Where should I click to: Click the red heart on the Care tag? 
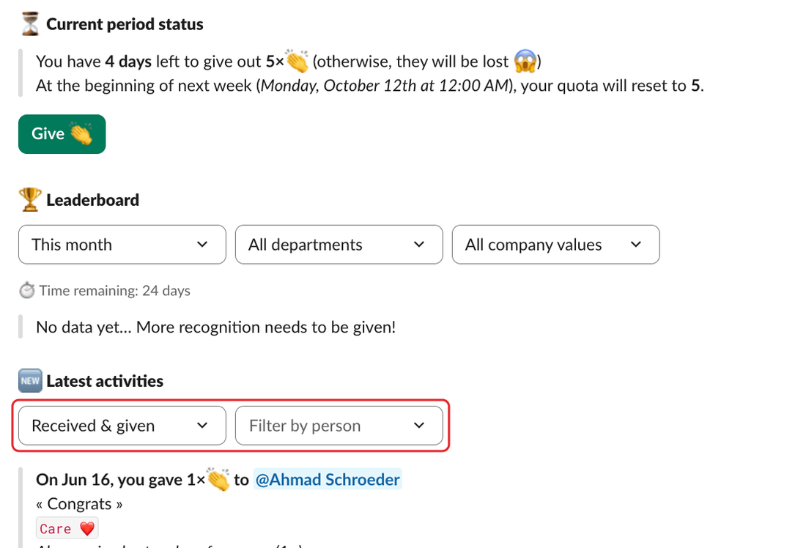pos(87,528)
